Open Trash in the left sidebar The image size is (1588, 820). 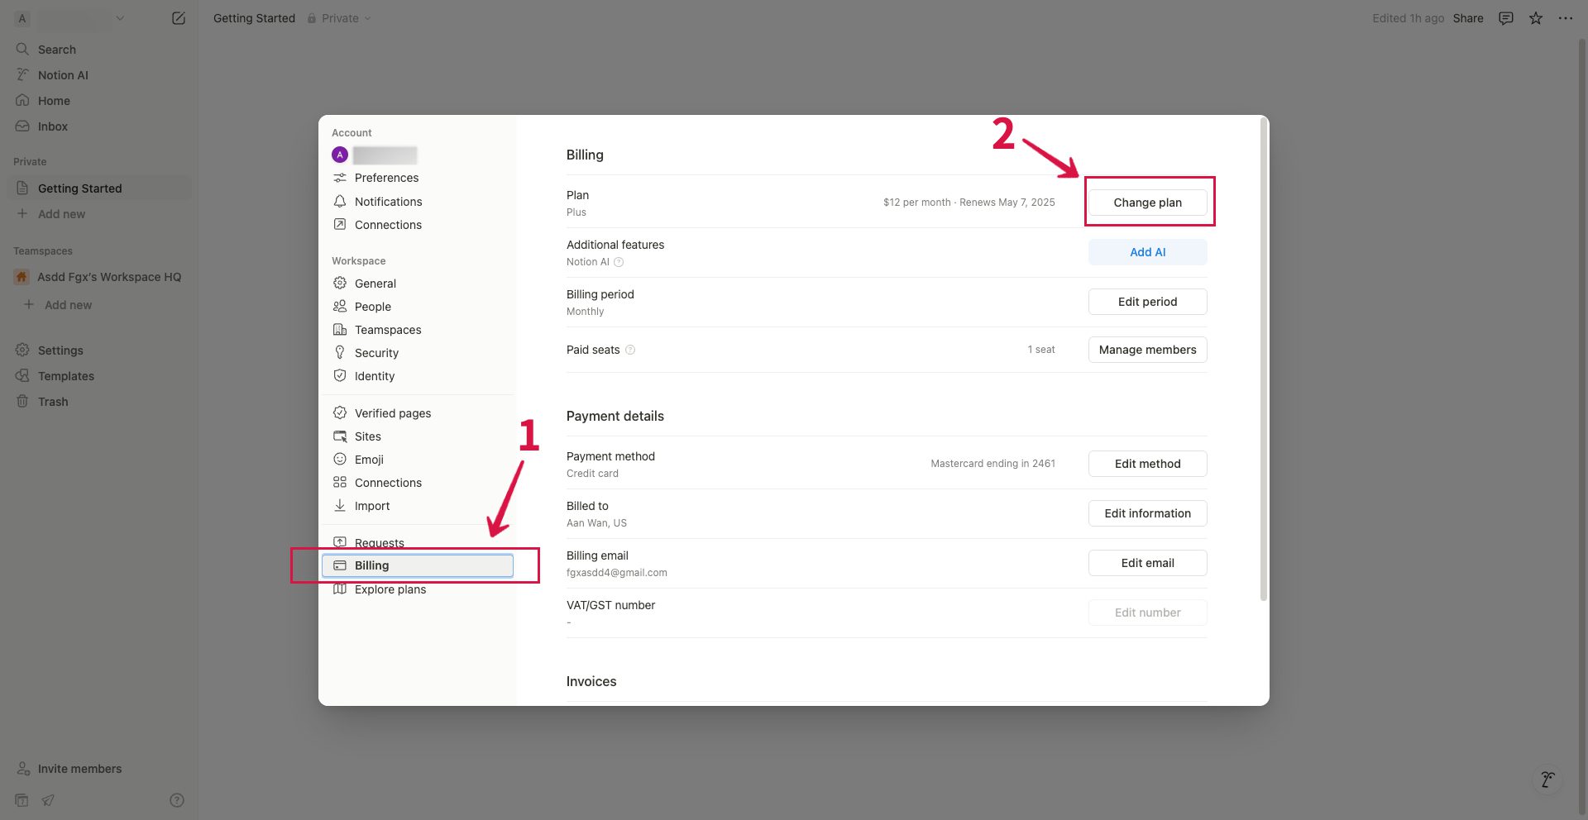click(x=99, y=402)
